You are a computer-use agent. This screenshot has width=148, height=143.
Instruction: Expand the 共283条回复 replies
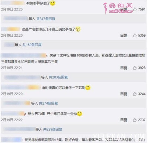pos(58,77)
